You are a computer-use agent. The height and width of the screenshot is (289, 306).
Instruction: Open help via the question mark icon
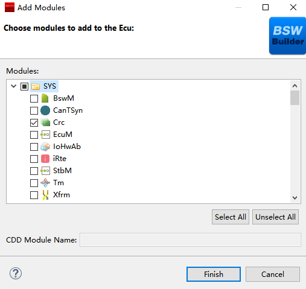pyautogui.click(x=16, y=273)
